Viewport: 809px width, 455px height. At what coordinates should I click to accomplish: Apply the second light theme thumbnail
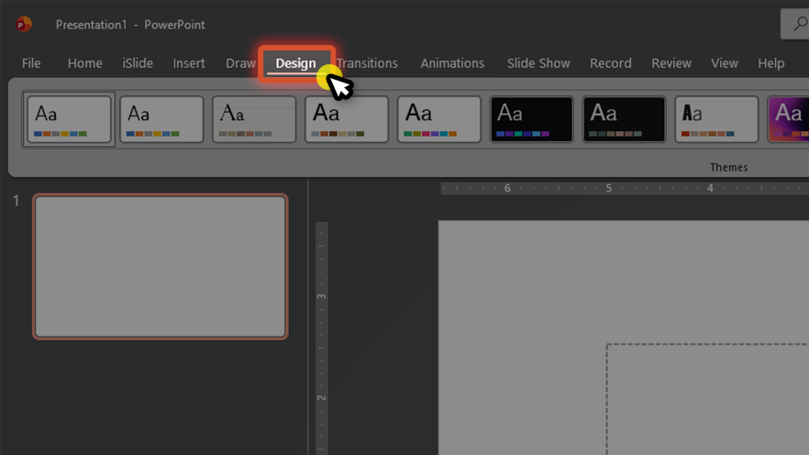click(x=161, y=119)
